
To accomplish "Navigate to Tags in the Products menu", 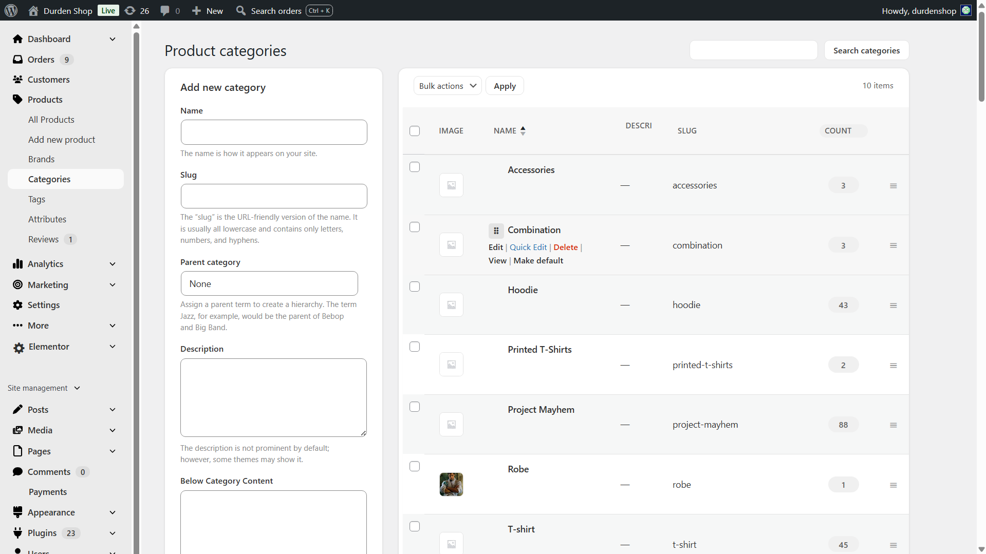I will coord(36,199).
